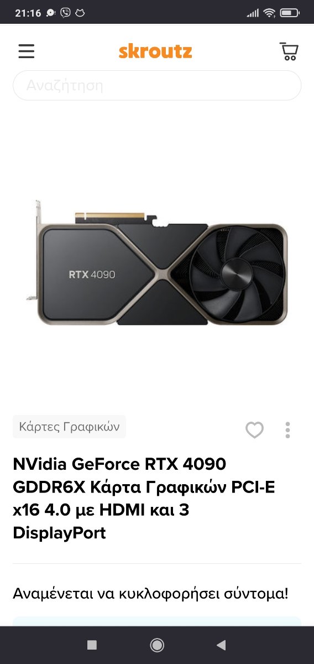This screenshot has height=664, width=314.
Task: Tap the Wi-Fi status icon
Action: (269, 12)
